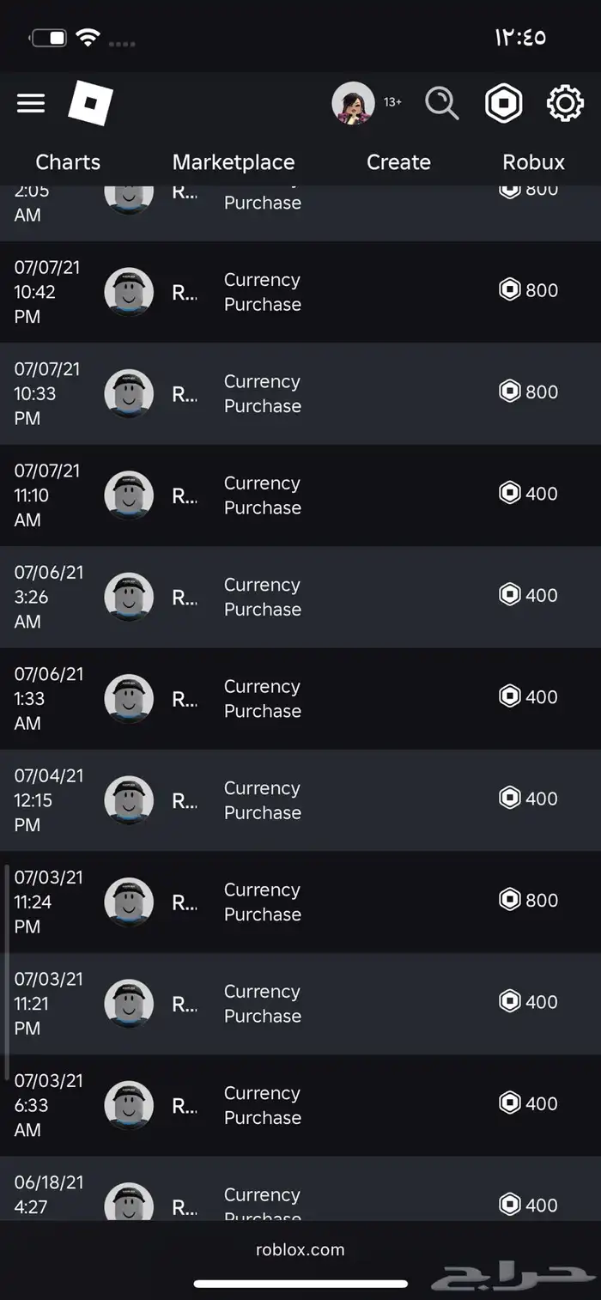
Task: Go to the Create tab
Action: [x=398, y=162]
